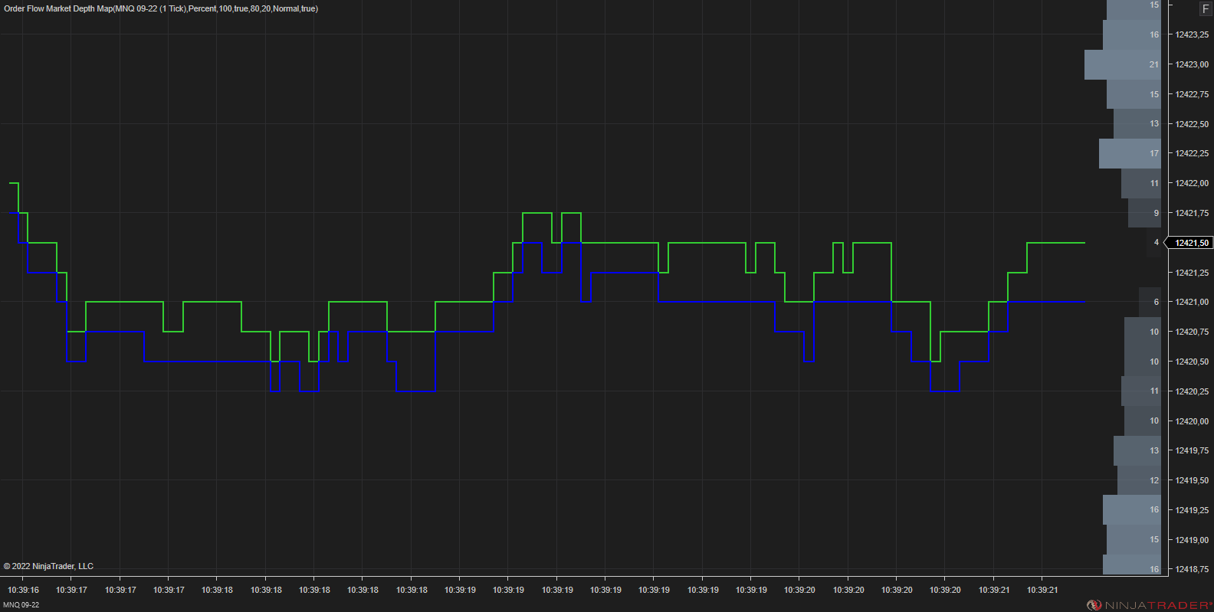Click the 12420,50 price axis label

(x=1192, y=362)
